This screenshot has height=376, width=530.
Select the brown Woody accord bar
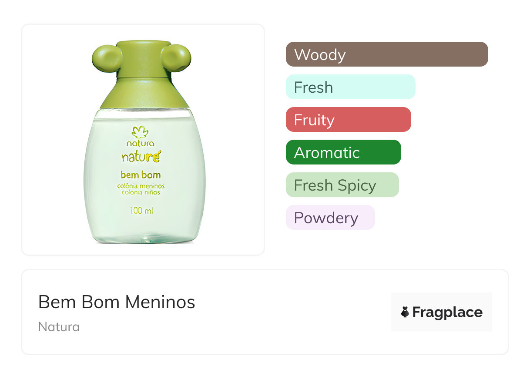tap(386, 54)
